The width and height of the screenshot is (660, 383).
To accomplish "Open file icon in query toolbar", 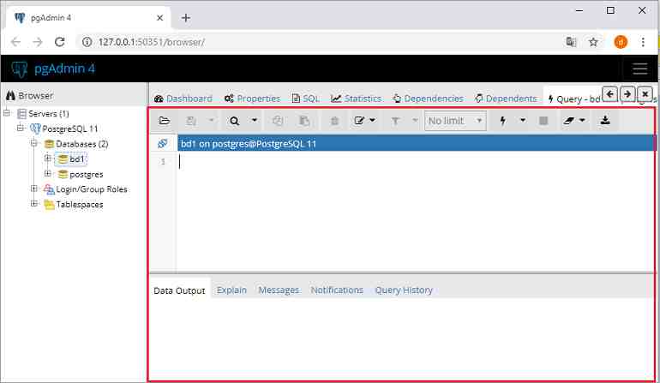I will [165, 121].
